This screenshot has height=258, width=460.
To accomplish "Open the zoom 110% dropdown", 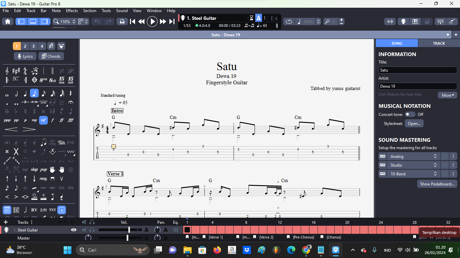I will pyautogui.click(x=64, y=21).
